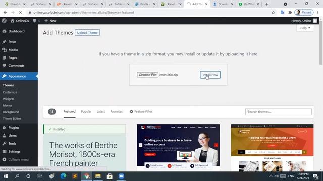Image resolution: width=323 pixels, height=181 pixels.
Task: Select the installed Berthe Morisot theme card
Action: coord(84,147)
